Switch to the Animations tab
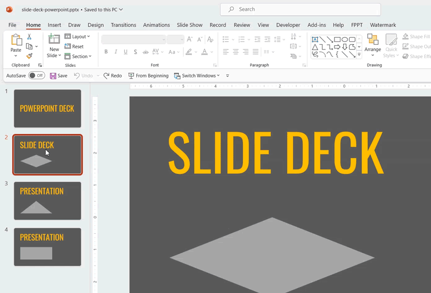The width and height of the screenshot is (431, 293). pos(156,25)
